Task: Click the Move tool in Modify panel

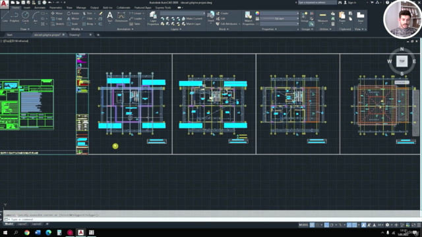Action: 57,13
